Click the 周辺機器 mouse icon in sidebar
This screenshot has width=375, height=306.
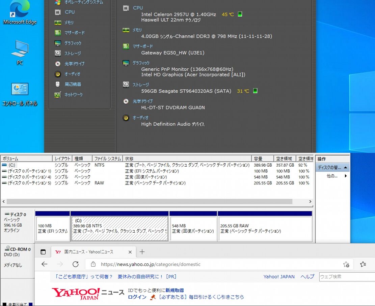(x=58, y=84)
